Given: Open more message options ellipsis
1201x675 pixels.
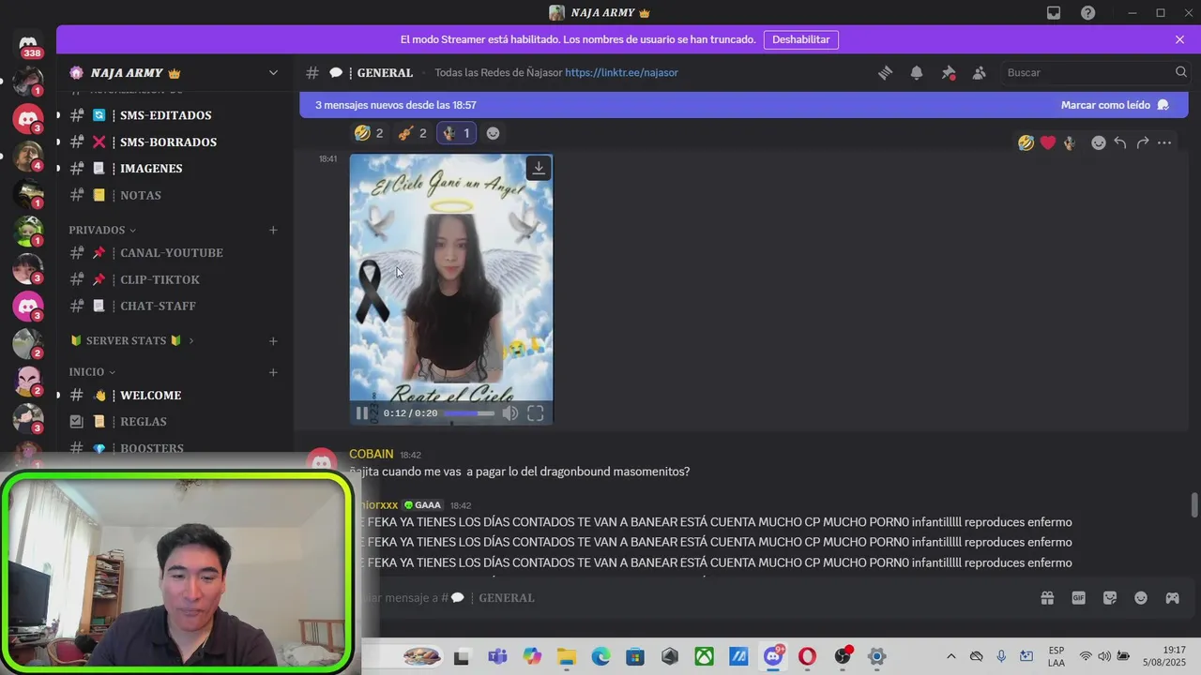Looking at the screenshot, I should 1164,142.
